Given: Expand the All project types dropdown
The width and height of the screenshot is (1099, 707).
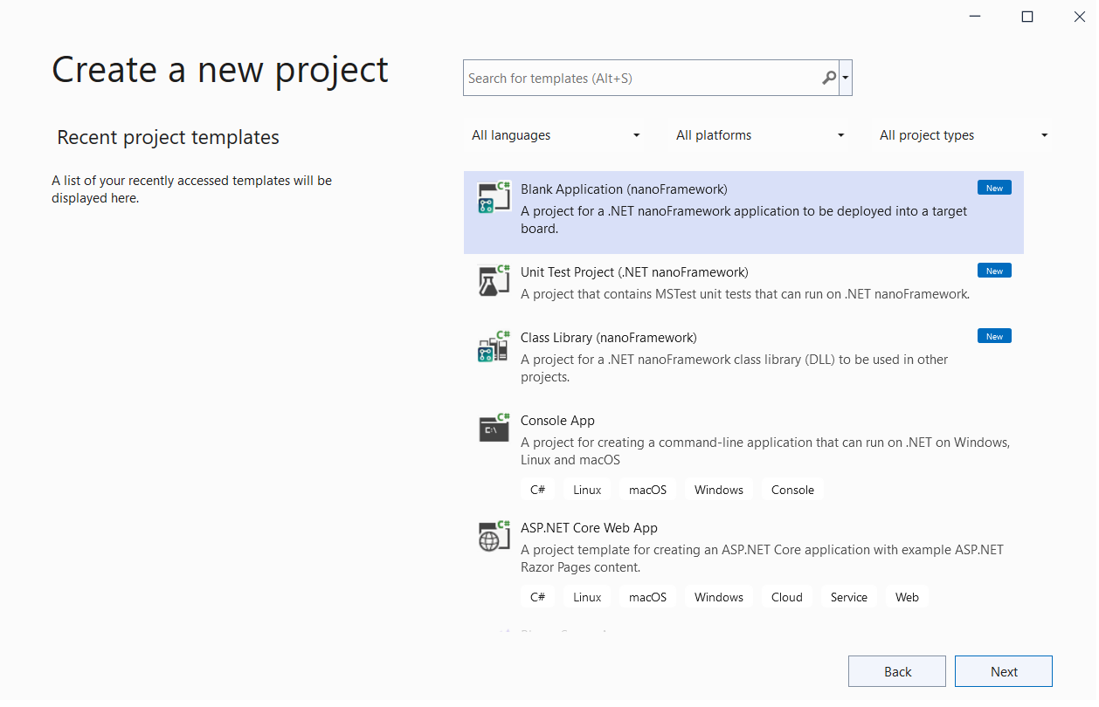Looking at the screenshot, I should tap(964, 135).
